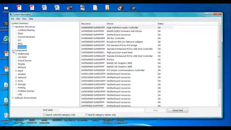This screenshot has width=231, height=130.
Task: Select PCI standard PCI-to-PCI bridge row
Action: pos(127,45)
